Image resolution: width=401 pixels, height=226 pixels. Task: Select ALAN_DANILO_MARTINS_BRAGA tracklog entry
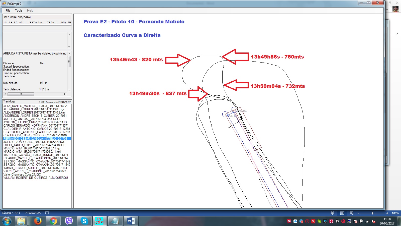35,106
